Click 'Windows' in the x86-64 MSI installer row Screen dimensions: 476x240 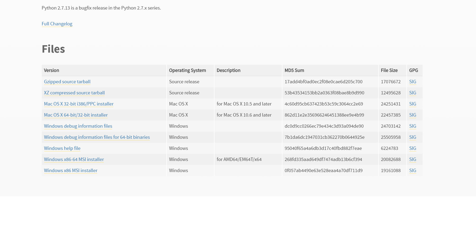(178, 159)
